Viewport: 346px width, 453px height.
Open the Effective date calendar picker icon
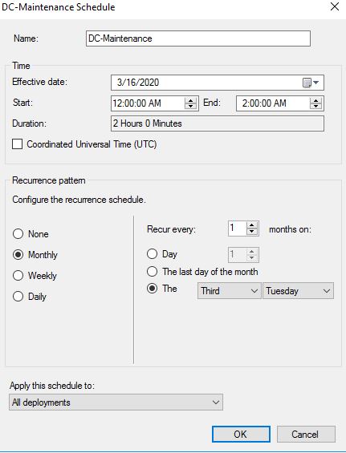(310, 83)
